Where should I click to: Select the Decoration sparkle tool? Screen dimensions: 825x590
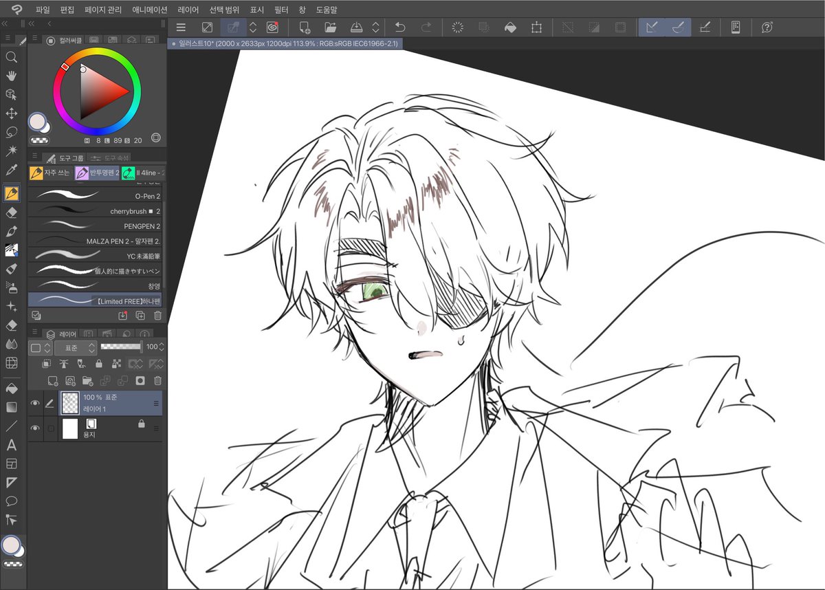pos(12,306)
